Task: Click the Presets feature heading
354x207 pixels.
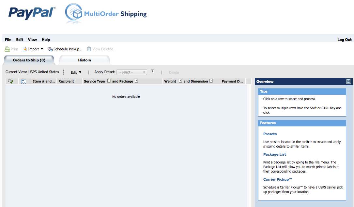Action: [x=270, y=134]
